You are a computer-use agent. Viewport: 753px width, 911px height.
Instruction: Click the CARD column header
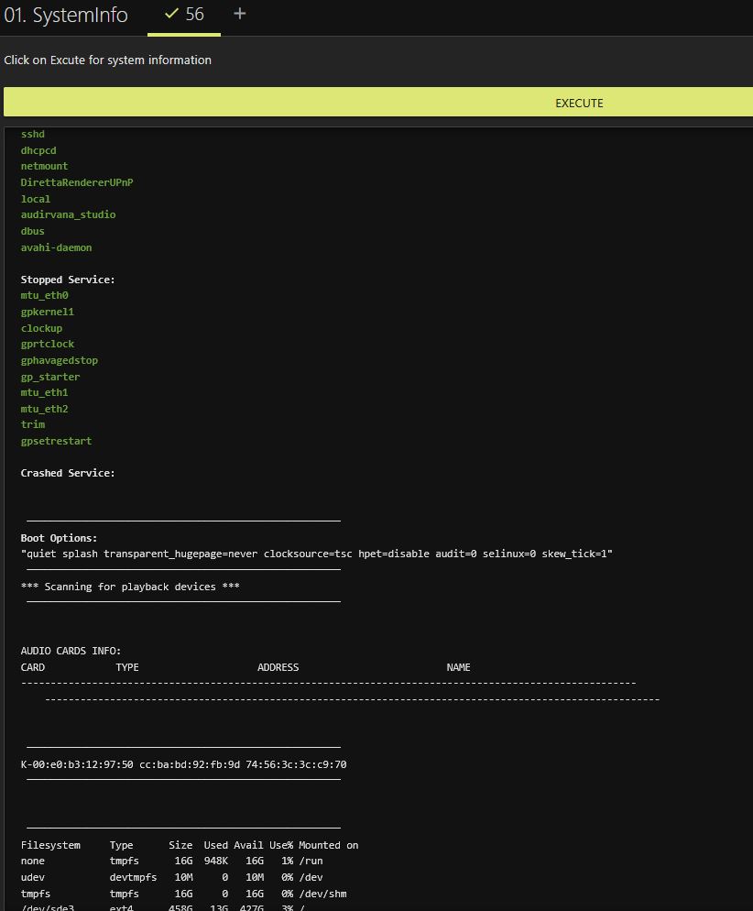pos(32,667)
